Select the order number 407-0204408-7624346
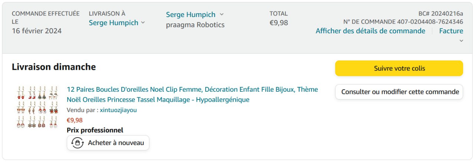Screen dimensions: 475x162 point(430,21)
